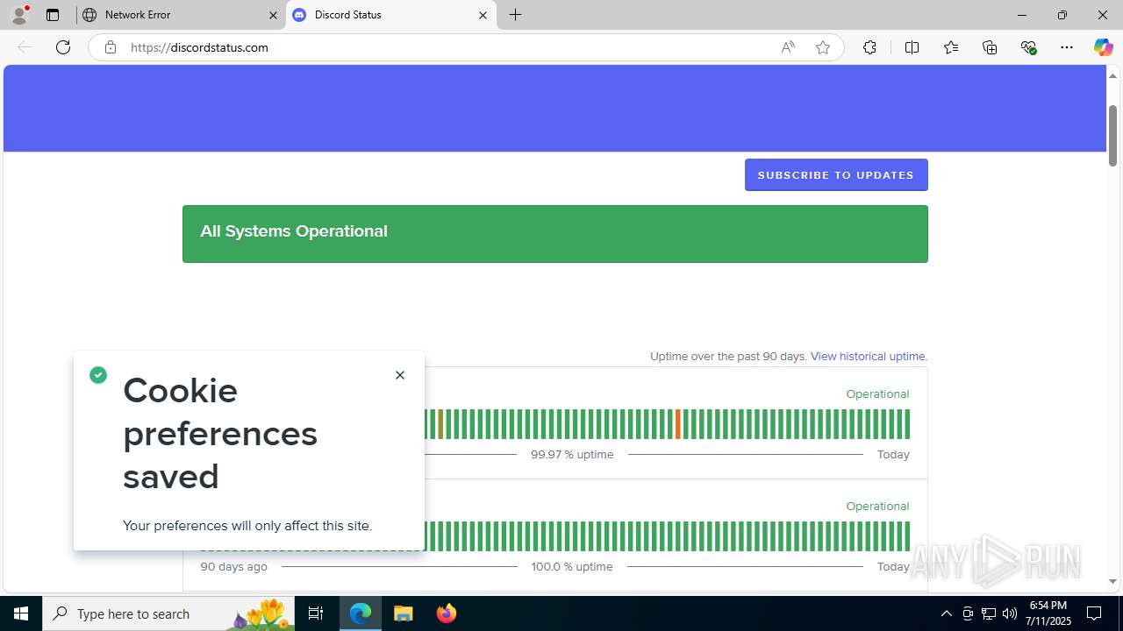Open the Favorites list icon
1123x631 pixels.
coord(951,47)
